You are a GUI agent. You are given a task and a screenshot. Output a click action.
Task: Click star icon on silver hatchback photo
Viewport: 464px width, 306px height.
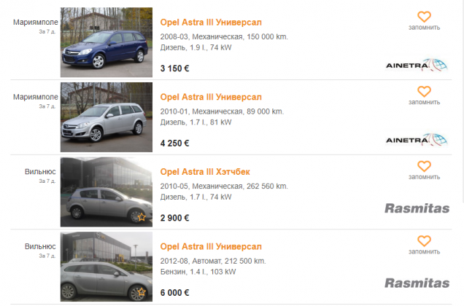coord(142,217)
